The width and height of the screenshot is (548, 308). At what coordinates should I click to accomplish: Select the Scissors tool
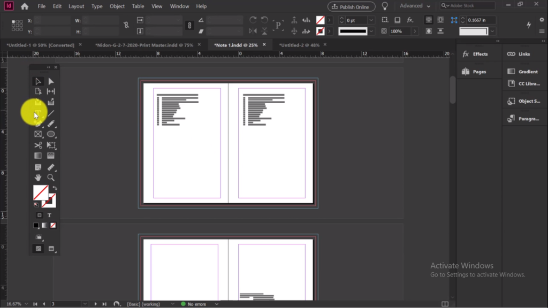point(38,145)
